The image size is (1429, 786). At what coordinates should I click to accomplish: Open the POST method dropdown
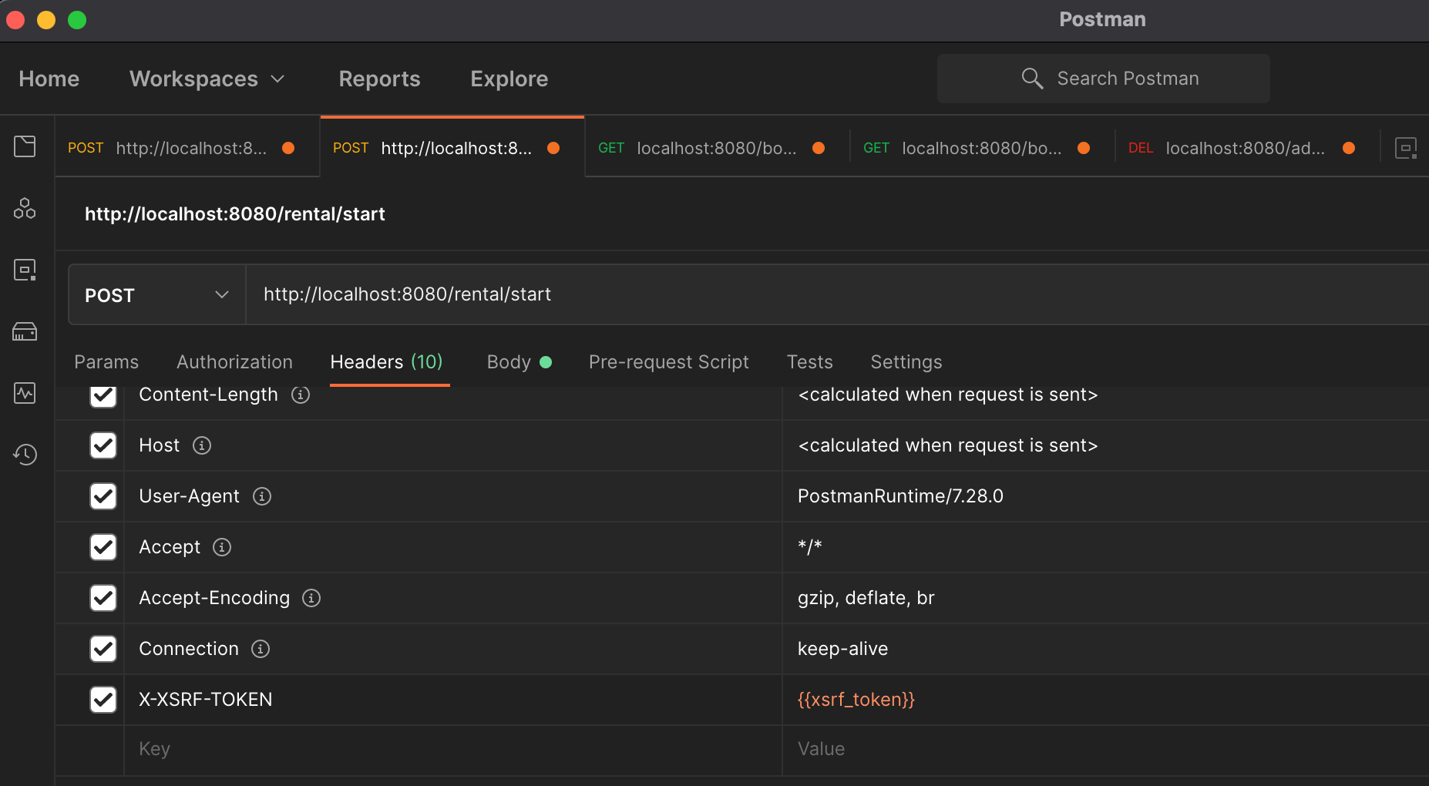(x=156, y=294)
